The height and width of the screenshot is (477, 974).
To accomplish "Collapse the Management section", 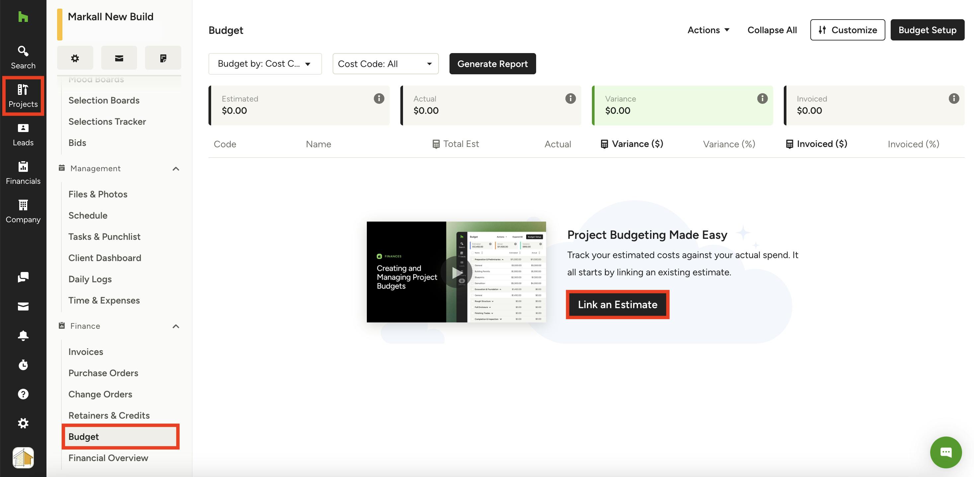I will 176,169.
